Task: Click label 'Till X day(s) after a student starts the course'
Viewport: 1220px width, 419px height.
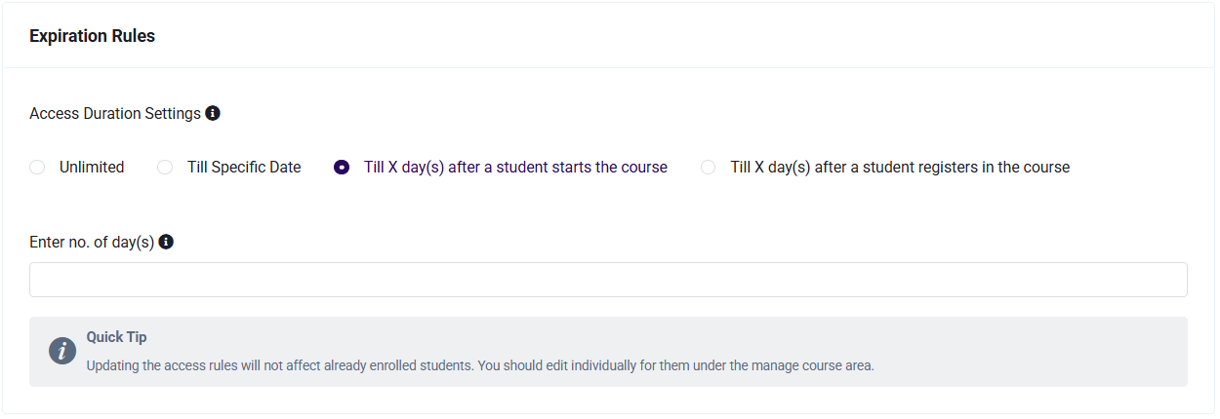Action: tap(515, 168)
